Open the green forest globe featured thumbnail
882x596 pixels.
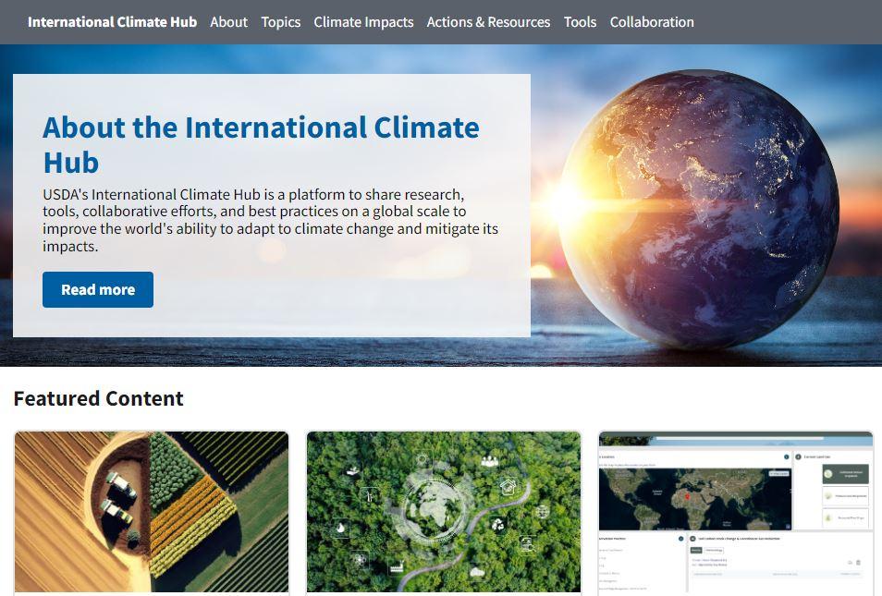(x=443, y=512)
